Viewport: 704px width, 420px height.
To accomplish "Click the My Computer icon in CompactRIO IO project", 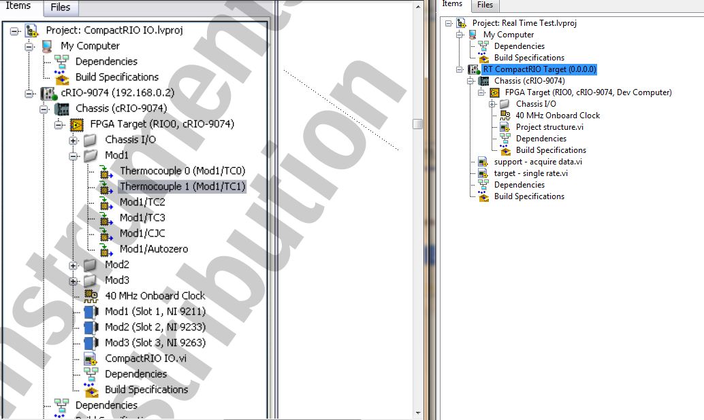I will (x=47, y=46).
